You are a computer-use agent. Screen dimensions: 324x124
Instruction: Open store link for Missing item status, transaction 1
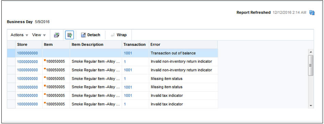[28, 79]
